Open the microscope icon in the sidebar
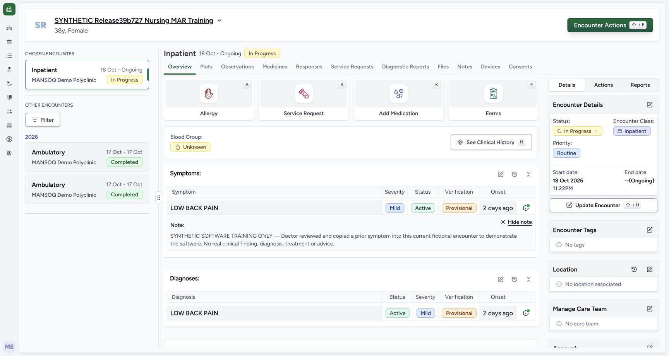 coord(9,83)
